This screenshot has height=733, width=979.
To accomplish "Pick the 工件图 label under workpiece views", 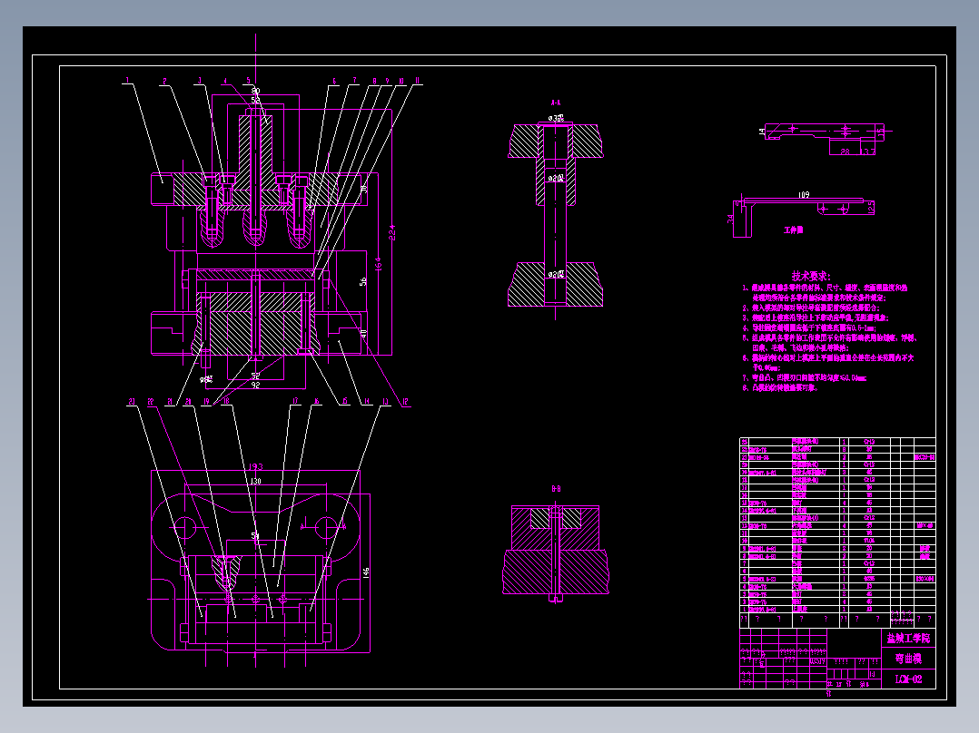I will [794, 230].
